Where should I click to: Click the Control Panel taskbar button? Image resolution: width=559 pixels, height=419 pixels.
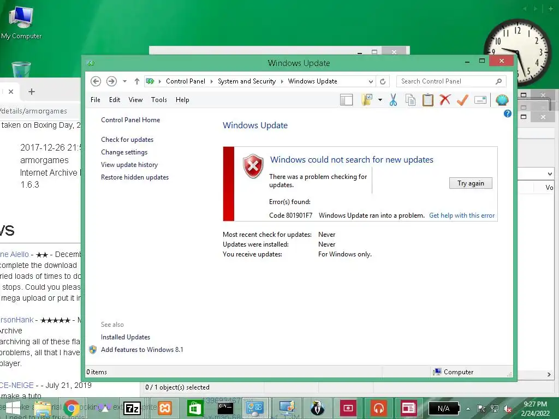(x=255, y=408)
